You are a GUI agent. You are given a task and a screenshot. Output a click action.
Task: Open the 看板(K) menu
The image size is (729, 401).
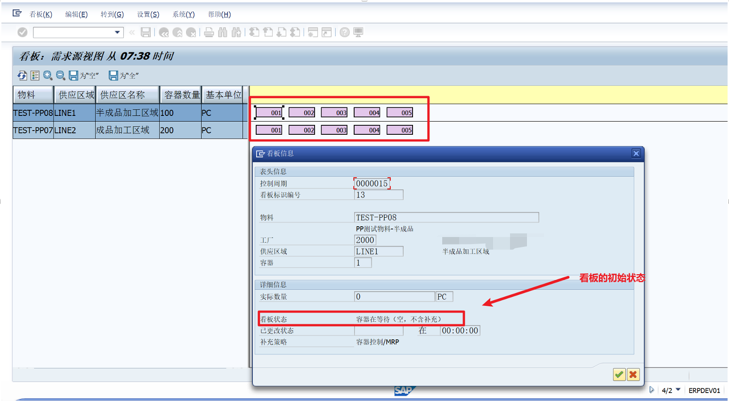40,14
